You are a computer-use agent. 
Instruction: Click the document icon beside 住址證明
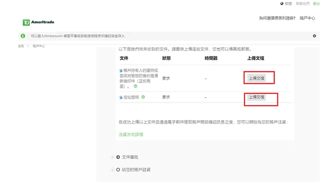121,97
